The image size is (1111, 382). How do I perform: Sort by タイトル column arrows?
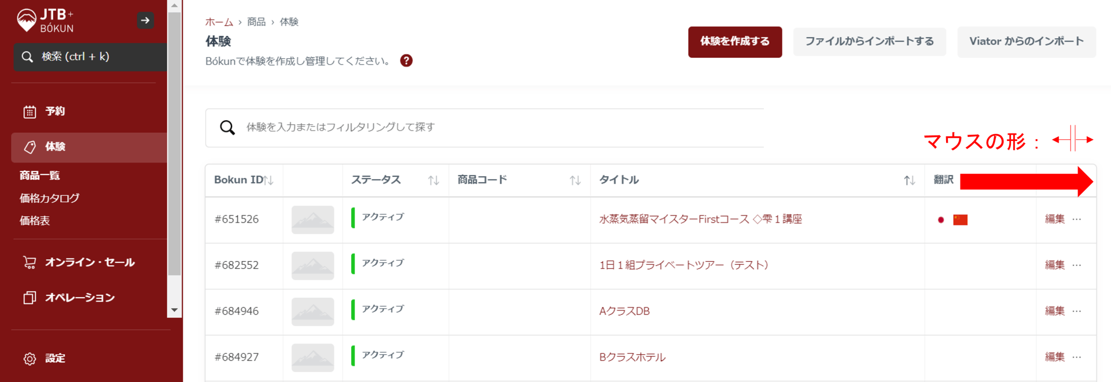[x=909, y=180]
